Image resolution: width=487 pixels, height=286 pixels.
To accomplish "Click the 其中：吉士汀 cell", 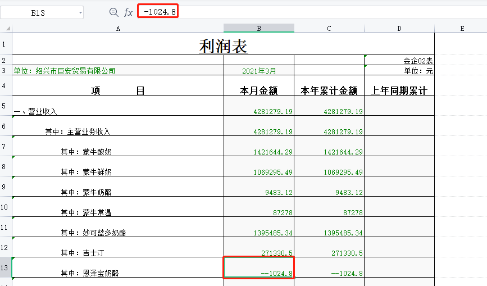I will coord(118,247).
